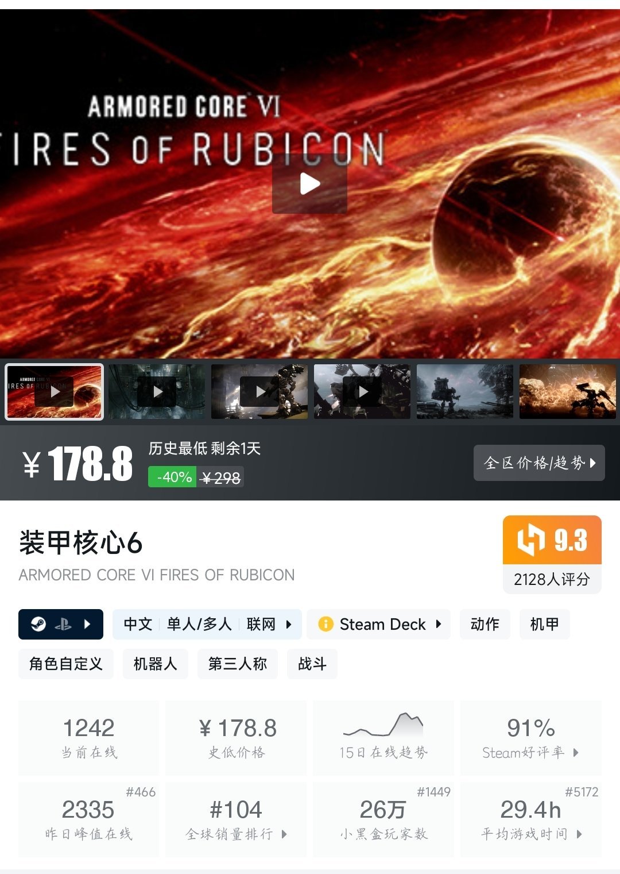Expand the 中文 单人/多人 联网 details arrow

click(289, 624)
